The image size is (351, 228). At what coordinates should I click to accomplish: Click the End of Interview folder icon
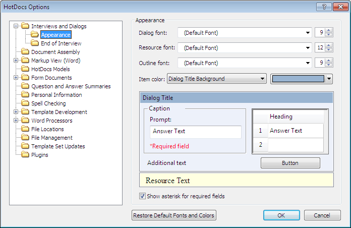pos(35,43)
